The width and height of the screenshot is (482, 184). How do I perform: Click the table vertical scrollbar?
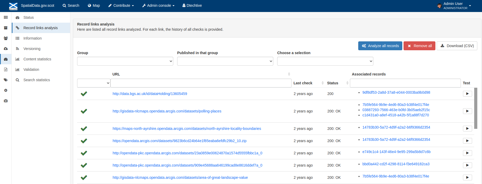tap(476, 108)
